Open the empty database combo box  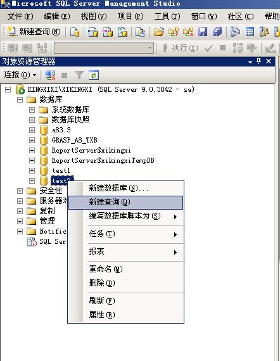pos(104,48)
